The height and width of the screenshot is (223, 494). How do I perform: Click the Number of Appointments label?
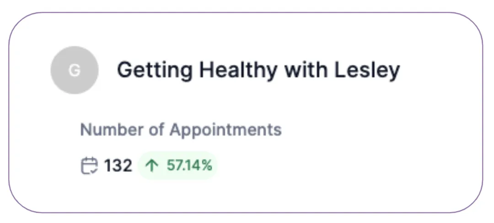click(181, 130)
